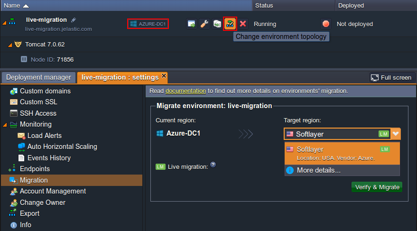Screen dimensions: 417x231
Task: Open SSH Access settings
Action: [x=38, y=113]
